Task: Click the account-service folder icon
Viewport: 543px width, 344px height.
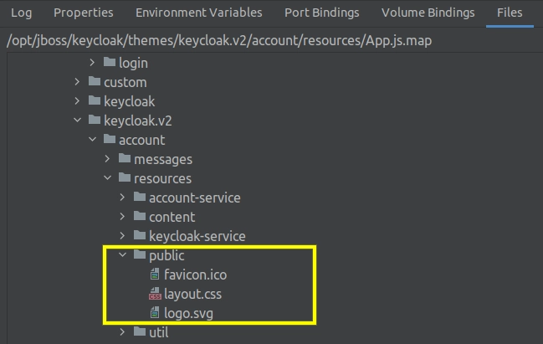Action: [140, 197]
